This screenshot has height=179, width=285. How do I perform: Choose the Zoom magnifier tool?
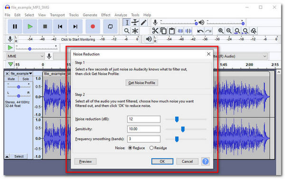pyautogui.click(x=127, y=31)
